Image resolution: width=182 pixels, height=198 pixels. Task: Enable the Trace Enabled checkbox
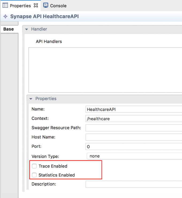(x=34, y=166)
